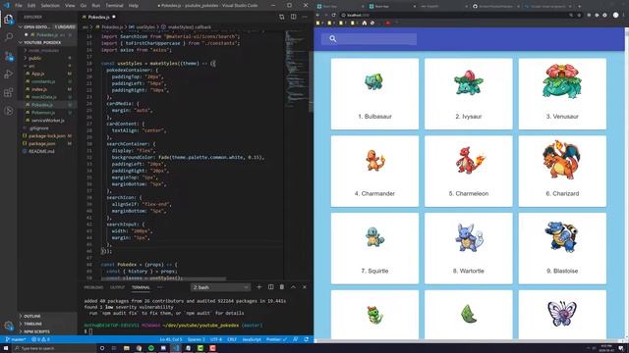Click the split editor right icon
The image size is (629, 353).
point(294,17)
